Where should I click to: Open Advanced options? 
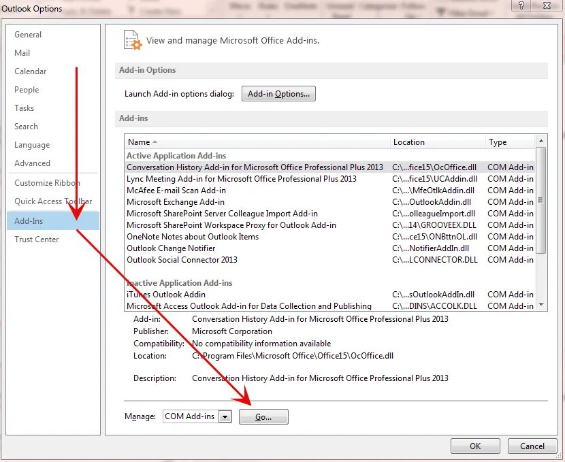point(32,163)
